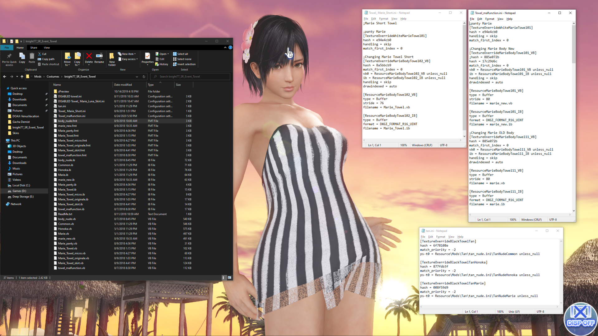Click the Copy icon in Clipboard group

coord(22,58)
